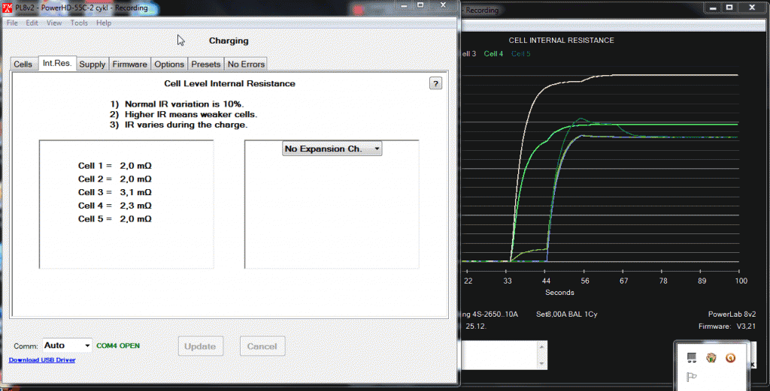770x391 pixels.
Task: Switch to the Supply tab
Action: 92,65
